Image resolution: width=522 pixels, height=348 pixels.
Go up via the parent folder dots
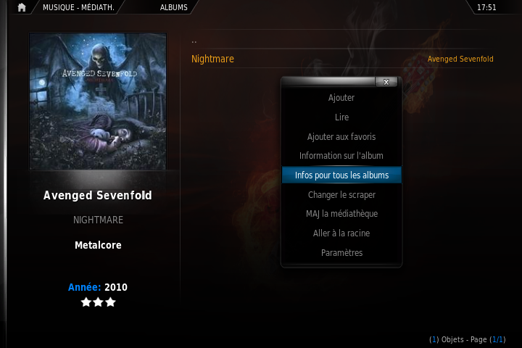tap(194, 42)
